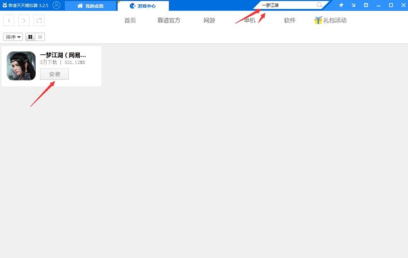This screenshot has width=408, height=258.
Task: Click the user account avatar icon
Action: tap(56, 5)
